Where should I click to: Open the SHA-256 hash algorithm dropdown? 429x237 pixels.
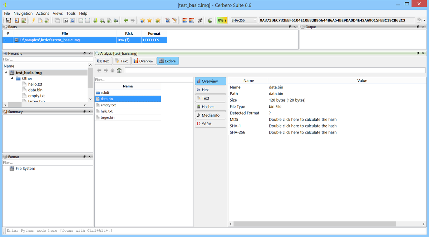244,20
